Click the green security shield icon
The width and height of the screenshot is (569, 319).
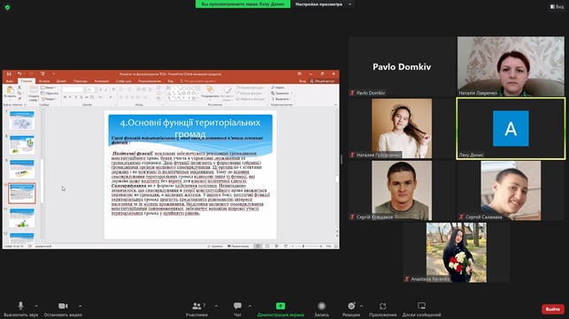tap(7, 7)
